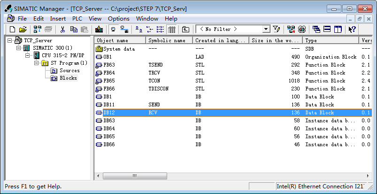
Task: Sort by Symbolic name column header
Action: pyautogui.click(x=169, y=40)
